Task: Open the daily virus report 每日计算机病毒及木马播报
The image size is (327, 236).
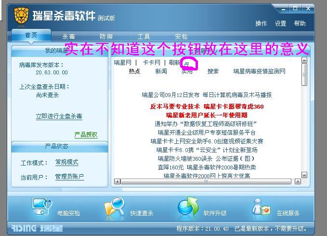Action: 237,95
